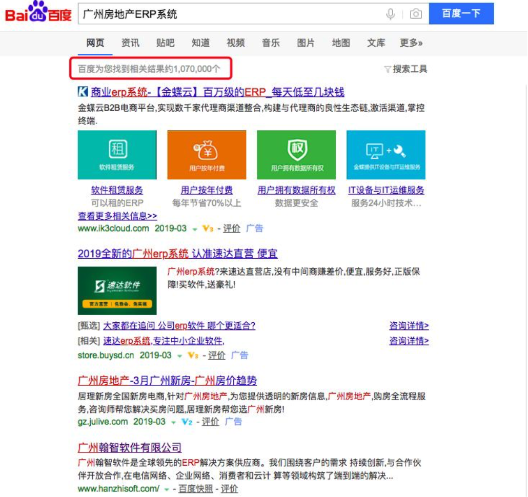Click the funnel icon beside 搜索工具
Viewport: 528px width, 497px height.
click(x=388, y=69)
